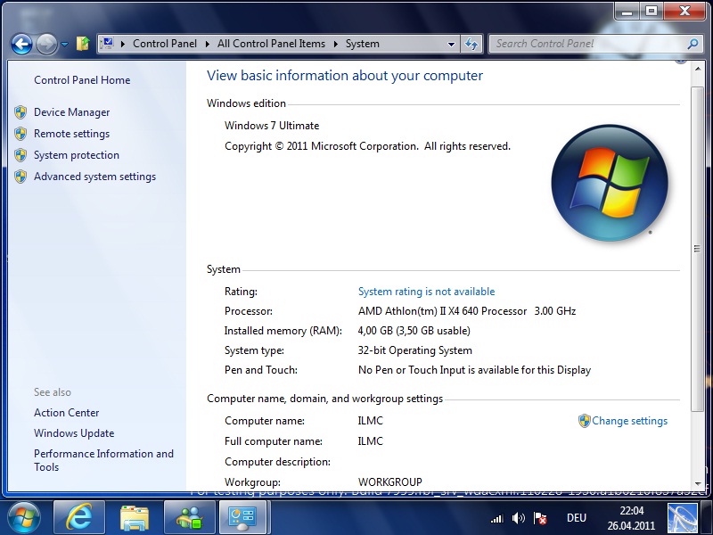This screenshot has height=535, width=713.
Task: Open Remote settings
Action: (x=72, y=134)
